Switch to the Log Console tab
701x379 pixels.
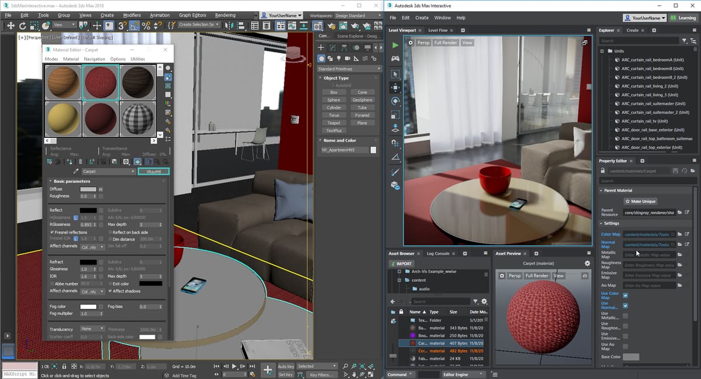click(438, 253)
